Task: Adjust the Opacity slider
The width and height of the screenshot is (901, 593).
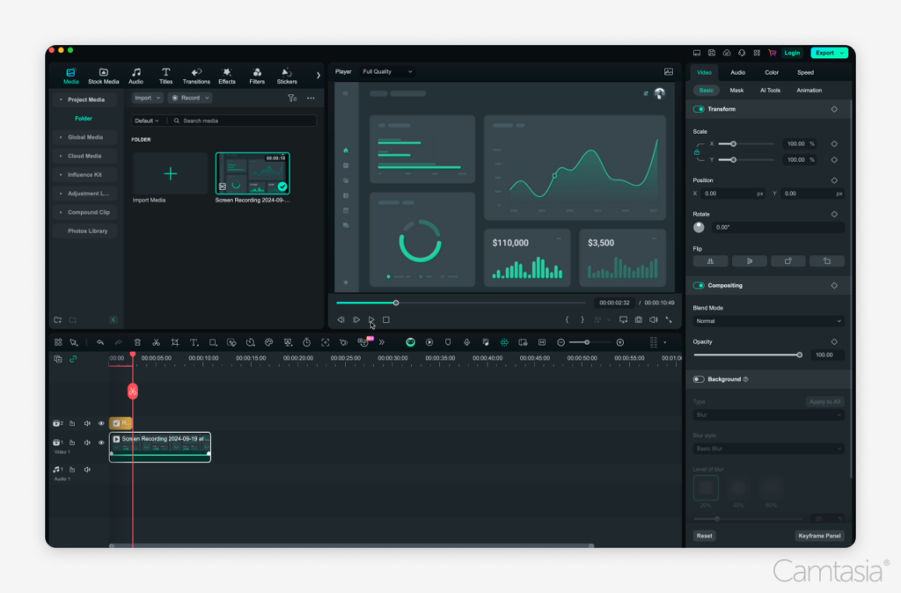Action: tap(747, 355)
